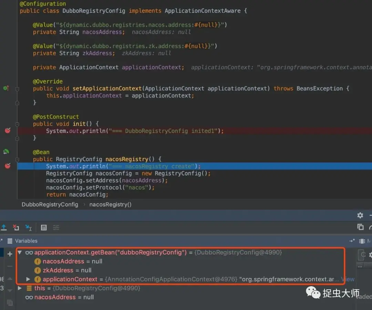Click the fold end marker closing the init method
The height and width of the screenshot is (310, 372).
(x=17, y=138)
